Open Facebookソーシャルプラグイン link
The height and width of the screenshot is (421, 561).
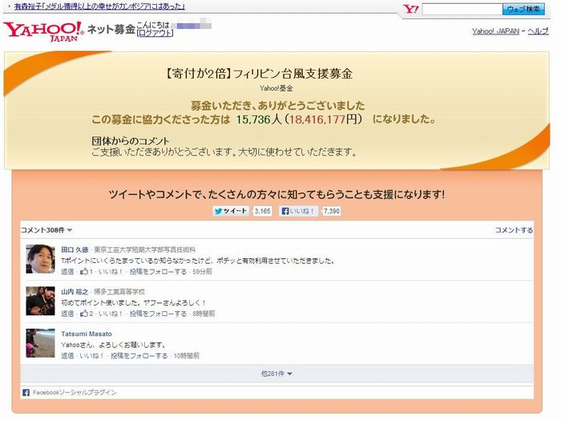75,393
